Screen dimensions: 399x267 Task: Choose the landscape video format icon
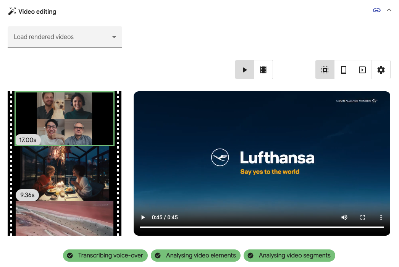click(x=362, y=70)
